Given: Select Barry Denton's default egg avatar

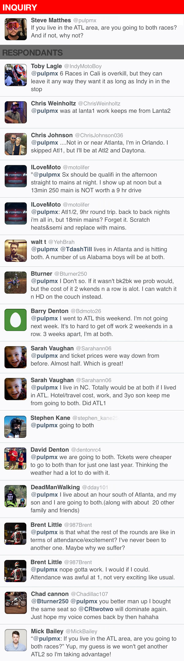Looking at the screenshot, I should [x=16, y=320].
